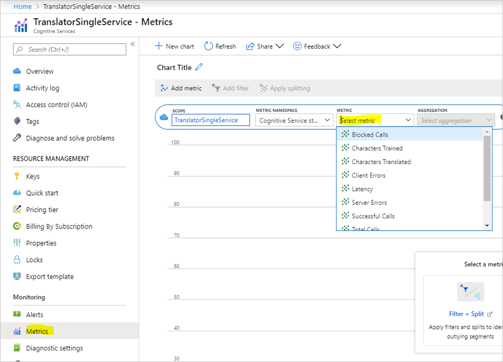Collapse the left sidebar with double chevron
503x362 pixels.
pos(133,44)
